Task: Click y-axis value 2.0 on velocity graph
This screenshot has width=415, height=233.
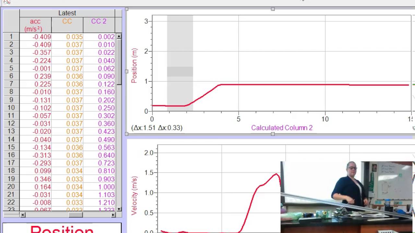Action: point(149,153)
